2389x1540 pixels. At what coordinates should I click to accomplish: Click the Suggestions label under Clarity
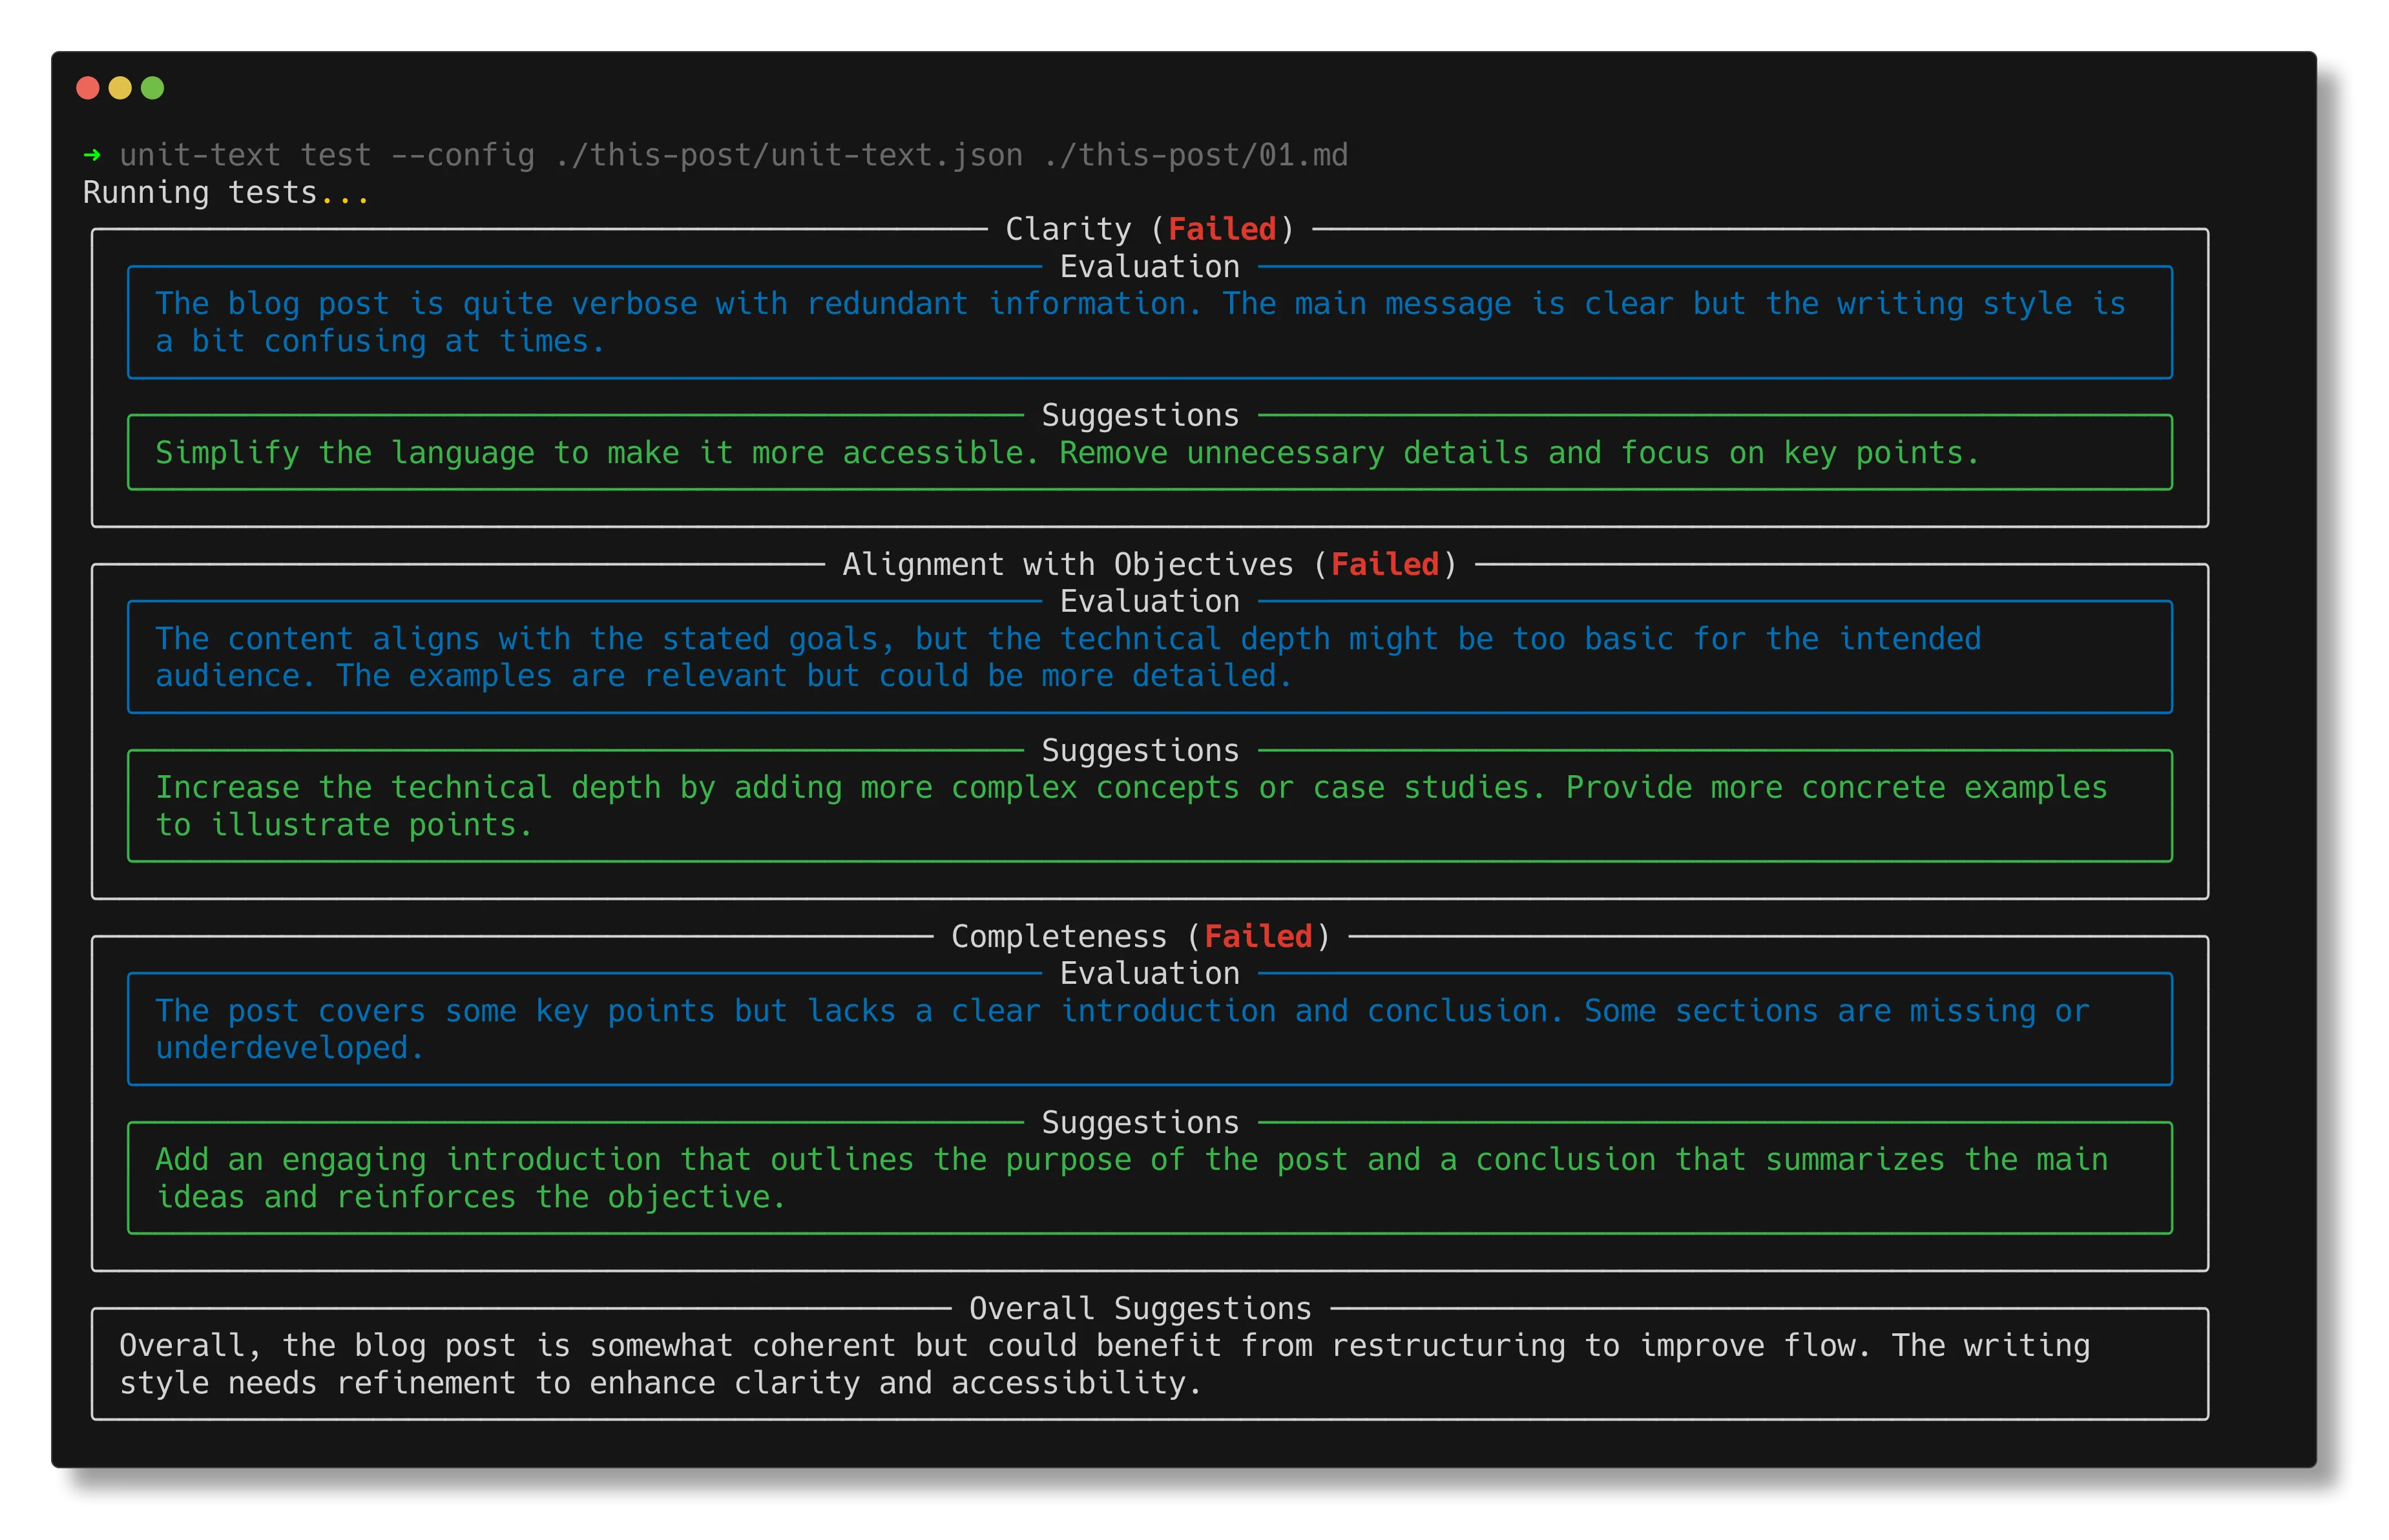tap(1140, 415)
